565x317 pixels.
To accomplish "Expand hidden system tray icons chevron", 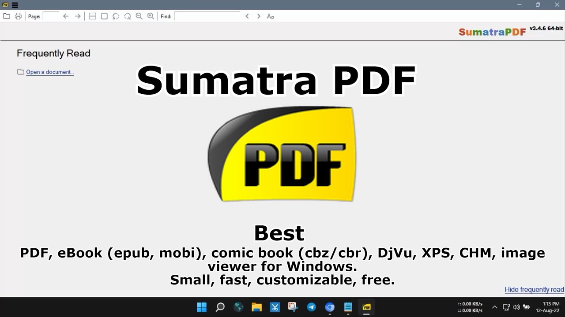I will (x=494, y=307).
